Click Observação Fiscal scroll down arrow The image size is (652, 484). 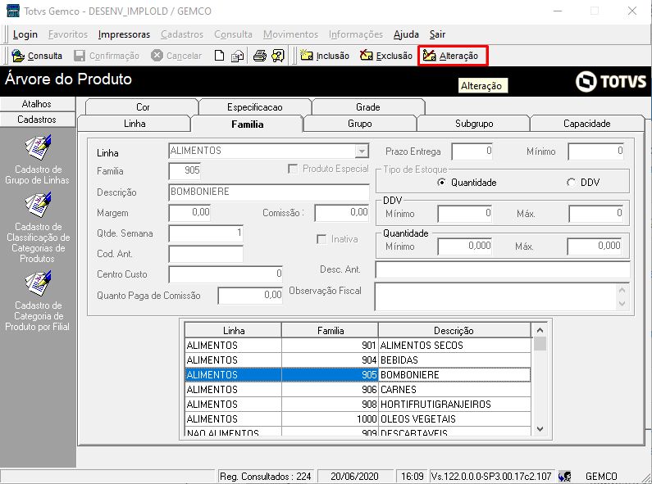click(622, 304)
